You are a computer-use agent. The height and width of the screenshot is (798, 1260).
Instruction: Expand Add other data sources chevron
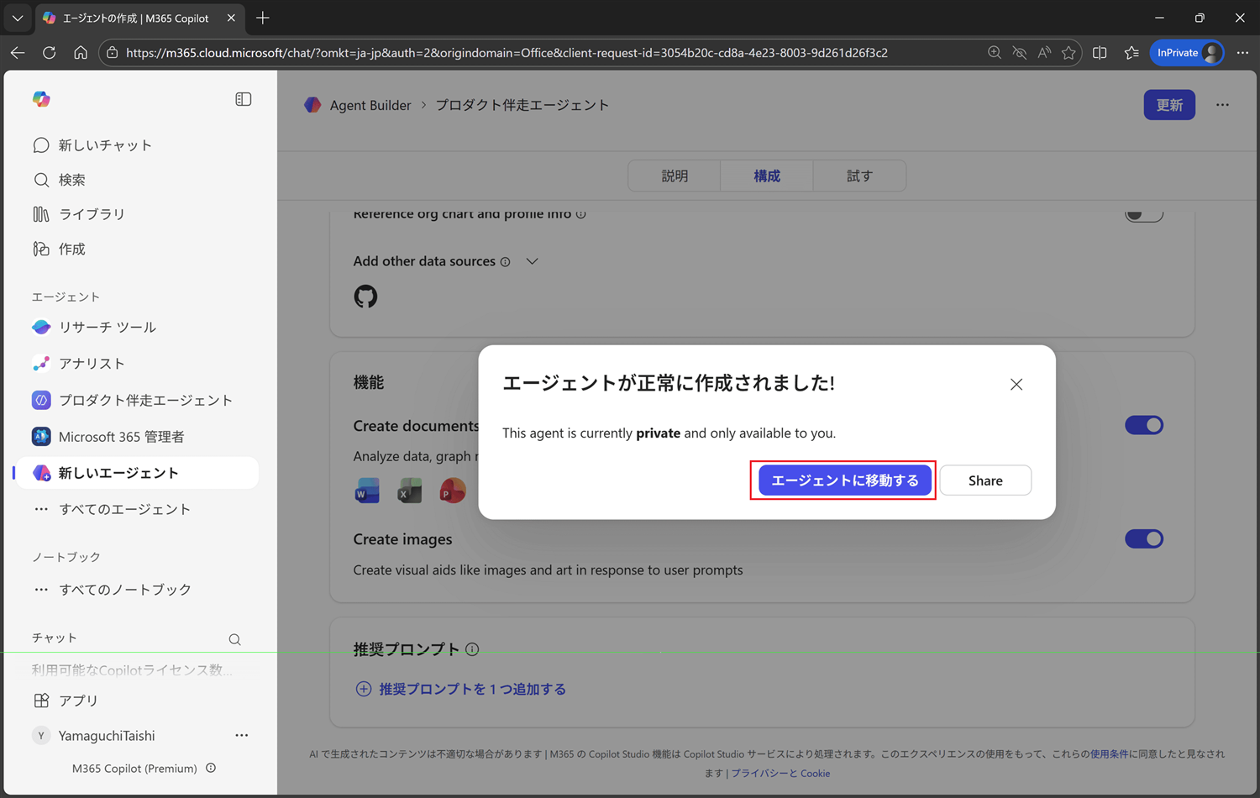click(x=532, y=261)
